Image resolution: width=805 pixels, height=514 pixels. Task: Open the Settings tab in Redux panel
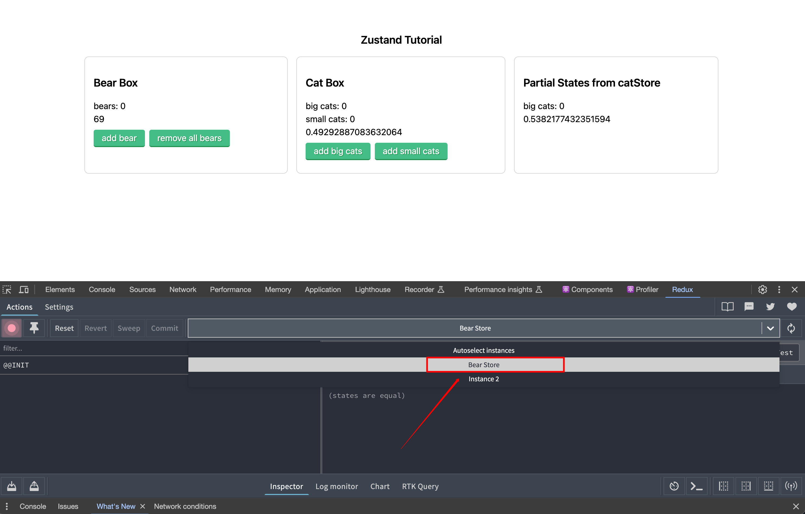coord(59,307)
